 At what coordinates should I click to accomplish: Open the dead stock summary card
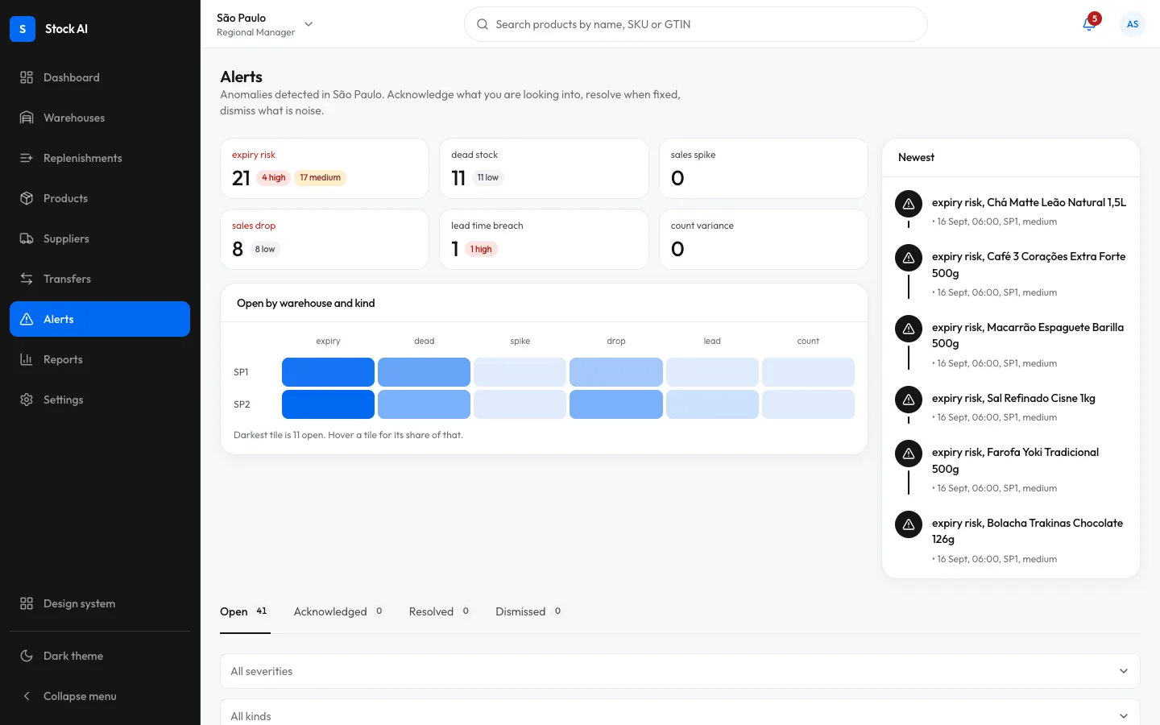(x=544, y=168)
